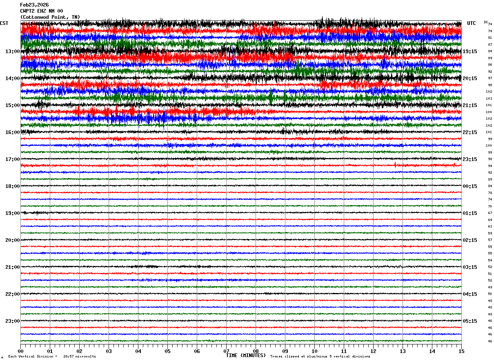Click the 22:00 CST time label
The width and height of the screenshot is (494, 362).
tap(13, 294)
